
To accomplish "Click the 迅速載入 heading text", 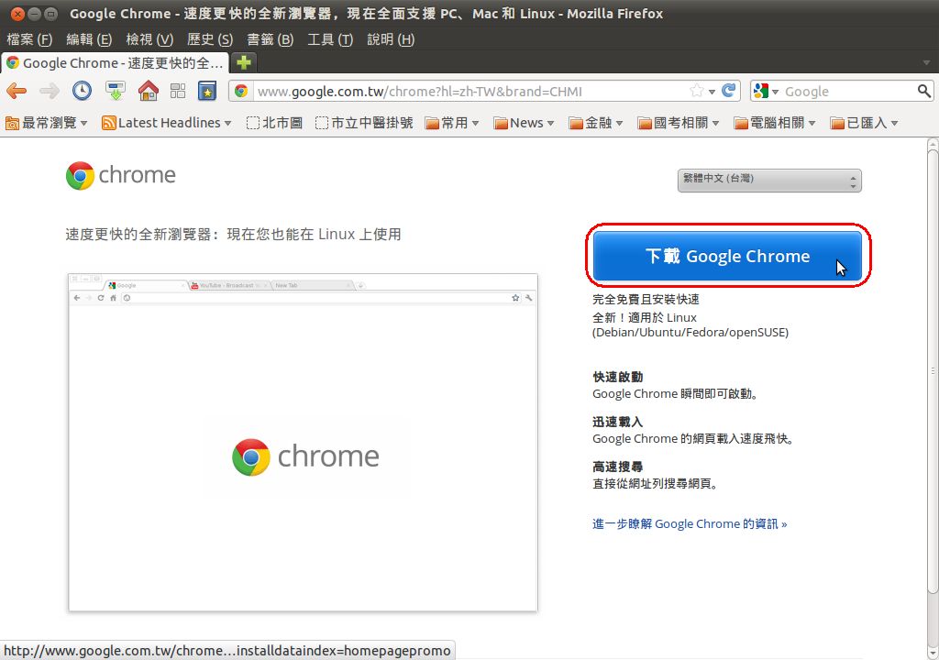I will click(x=617, y=422).
